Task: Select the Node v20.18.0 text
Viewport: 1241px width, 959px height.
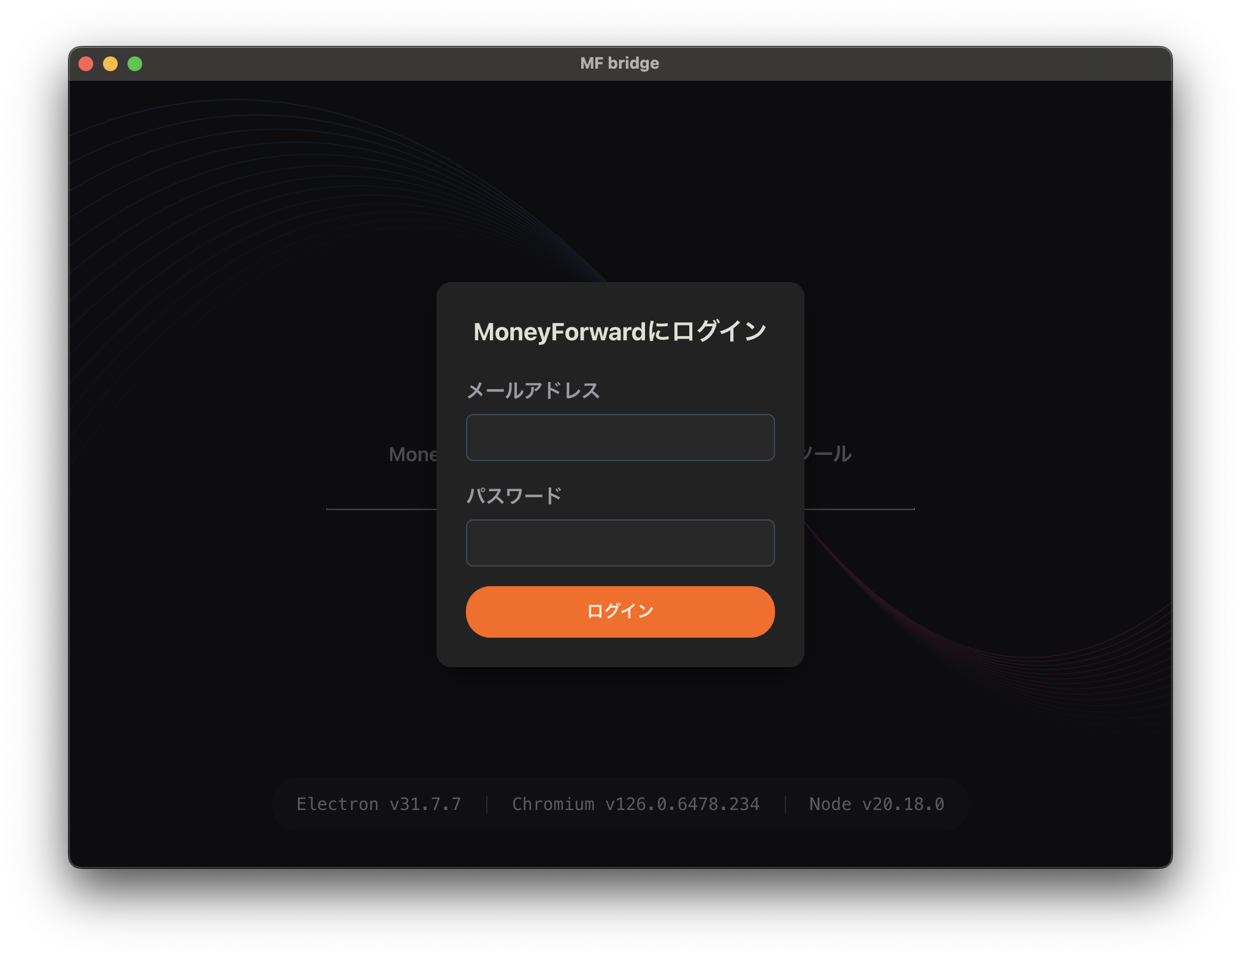Action: 877,804
